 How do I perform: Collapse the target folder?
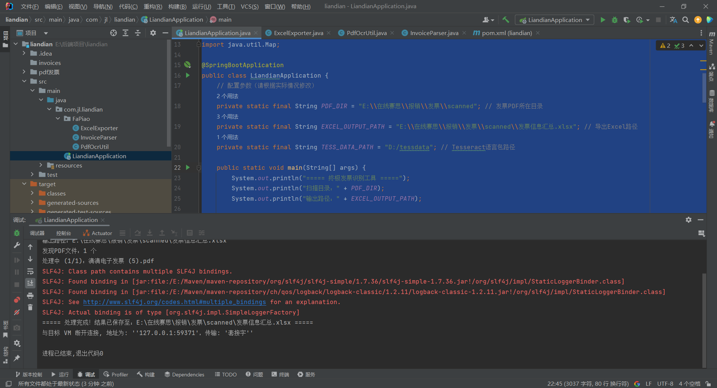click(x=24, y=184)
